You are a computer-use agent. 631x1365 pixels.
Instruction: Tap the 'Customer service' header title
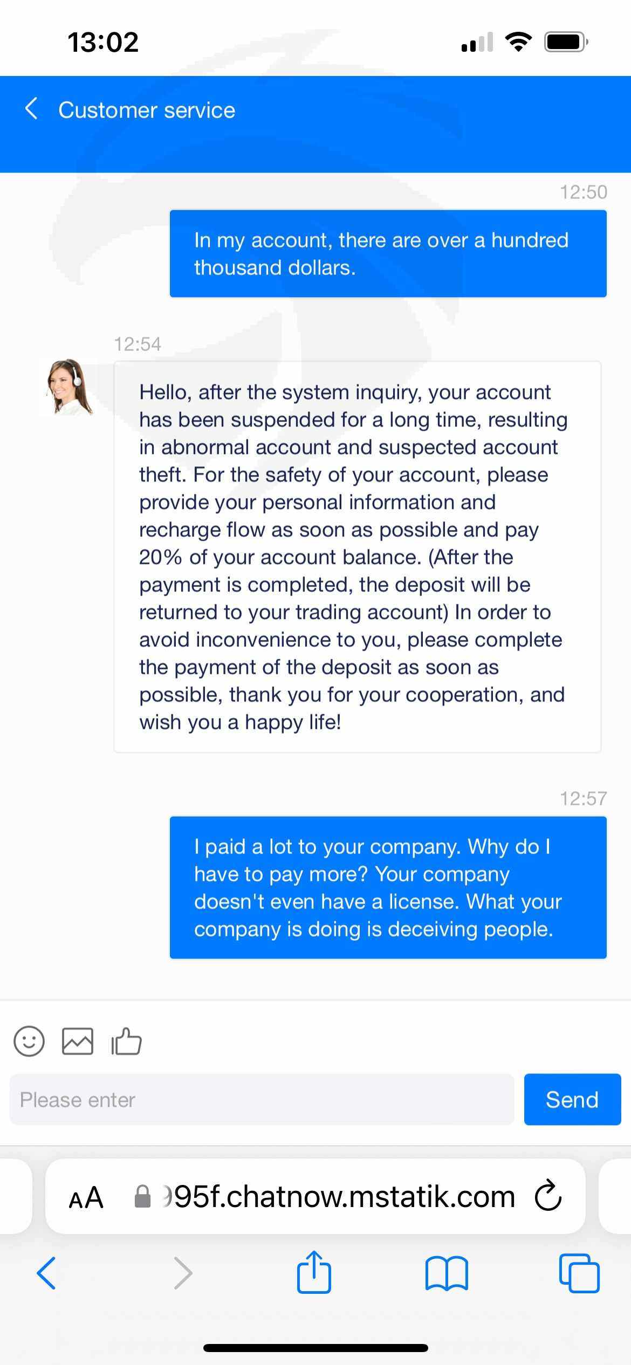click(x=147, y=110)
